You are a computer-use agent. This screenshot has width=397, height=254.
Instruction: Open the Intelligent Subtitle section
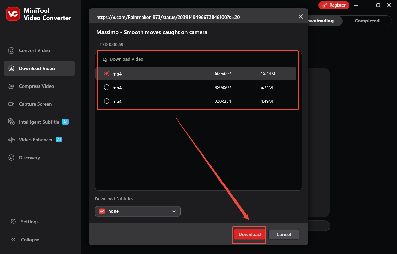(39, 122)
